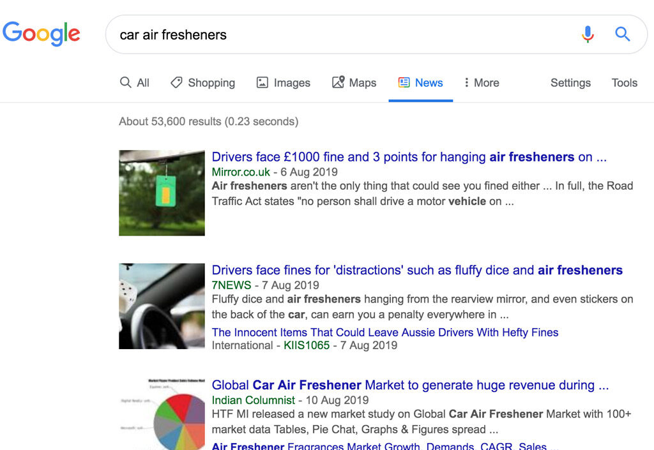The image size is (654, 450).
Task: Click the fluffy dice car interior thumbnail
Action: 162,306
